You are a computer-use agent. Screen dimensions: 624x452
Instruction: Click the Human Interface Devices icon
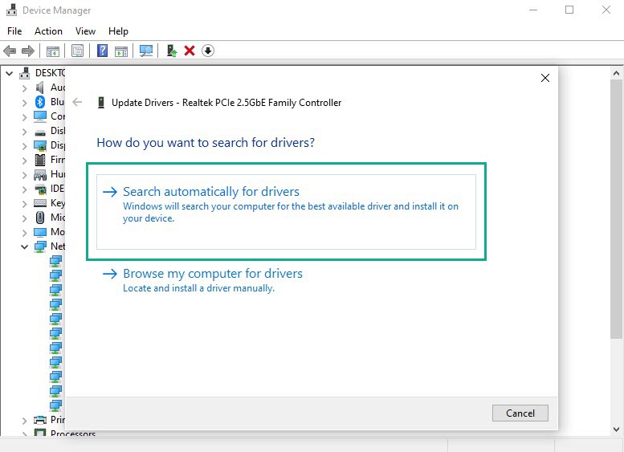pos(40,174)
